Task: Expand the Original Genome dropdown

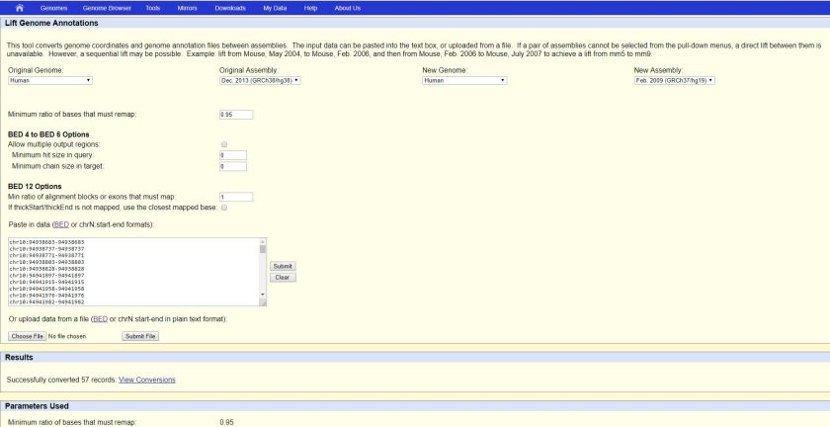Action: coord(49,80)
